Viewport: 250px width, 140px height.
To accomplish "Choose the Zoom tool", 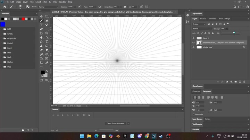I will pyautogui.click(x=47, y=33).
